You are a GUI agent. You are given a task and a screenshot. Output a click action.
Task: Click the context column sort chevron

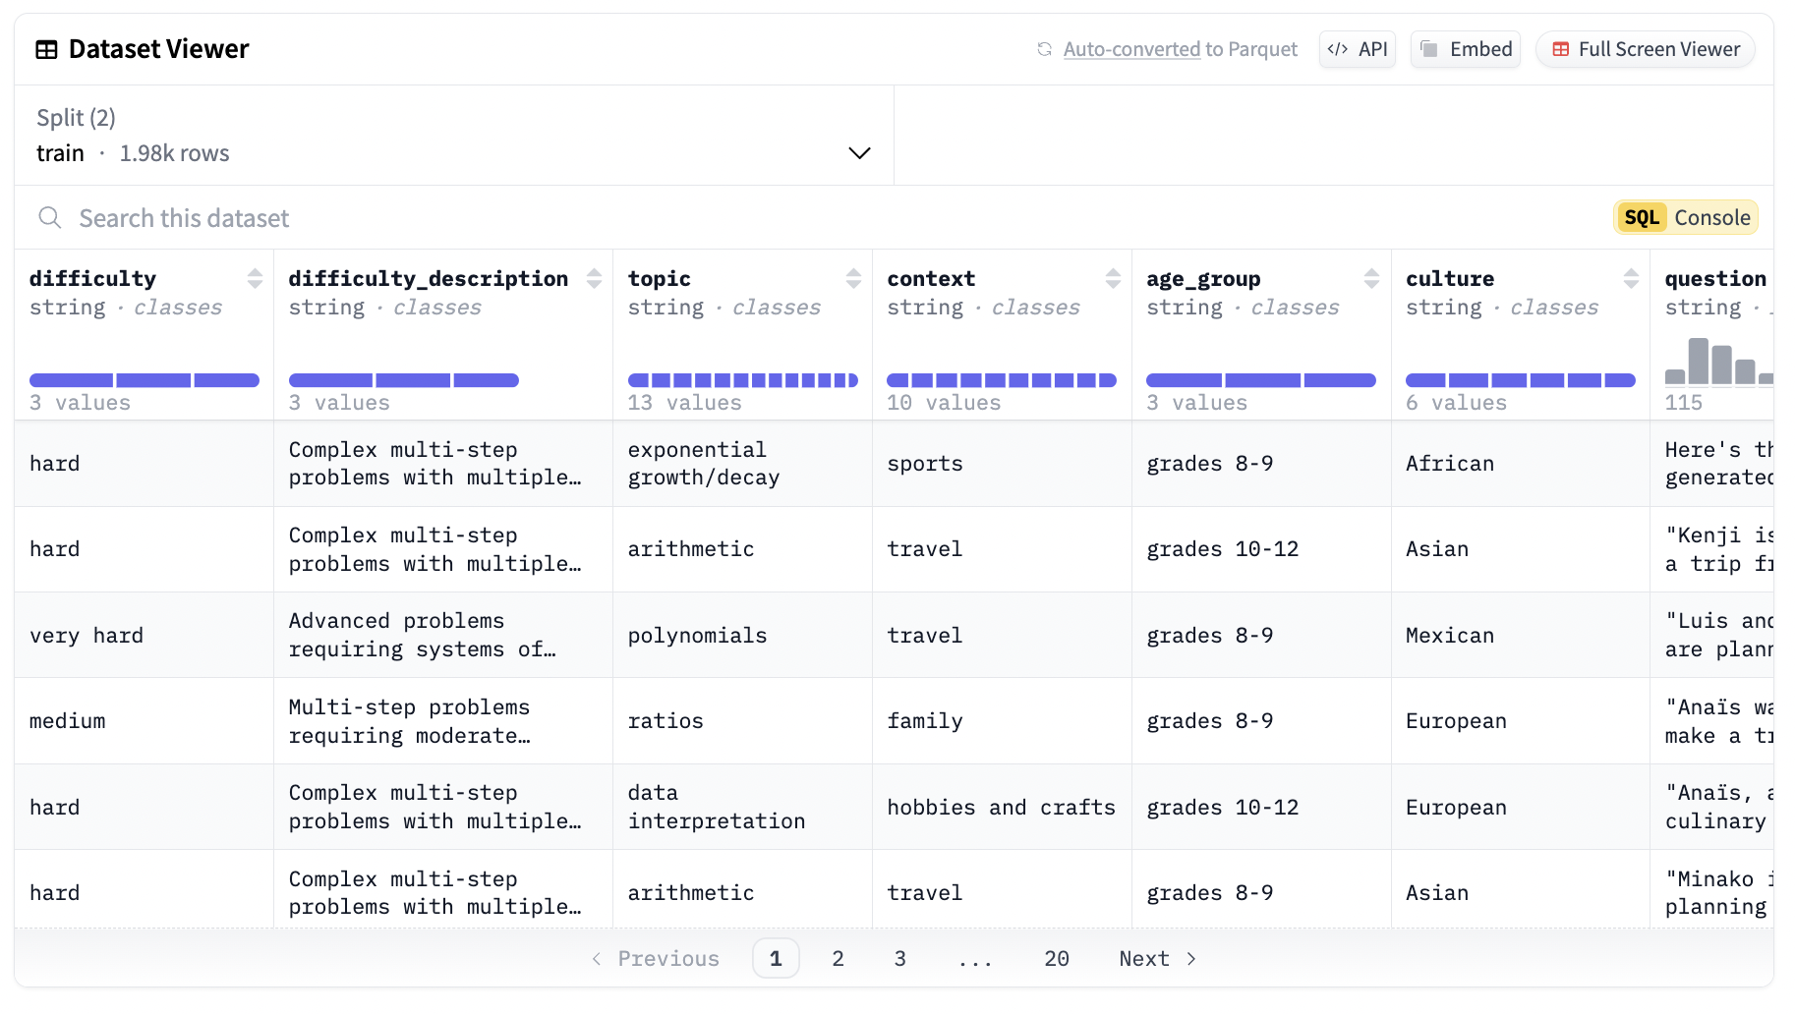(1112, 278)
